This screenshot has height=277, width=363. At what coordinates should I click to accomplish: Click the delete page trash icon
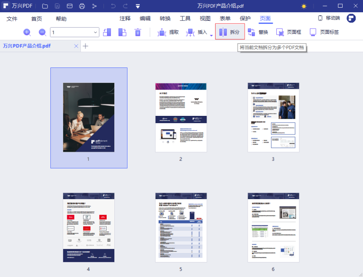(138, 32)
